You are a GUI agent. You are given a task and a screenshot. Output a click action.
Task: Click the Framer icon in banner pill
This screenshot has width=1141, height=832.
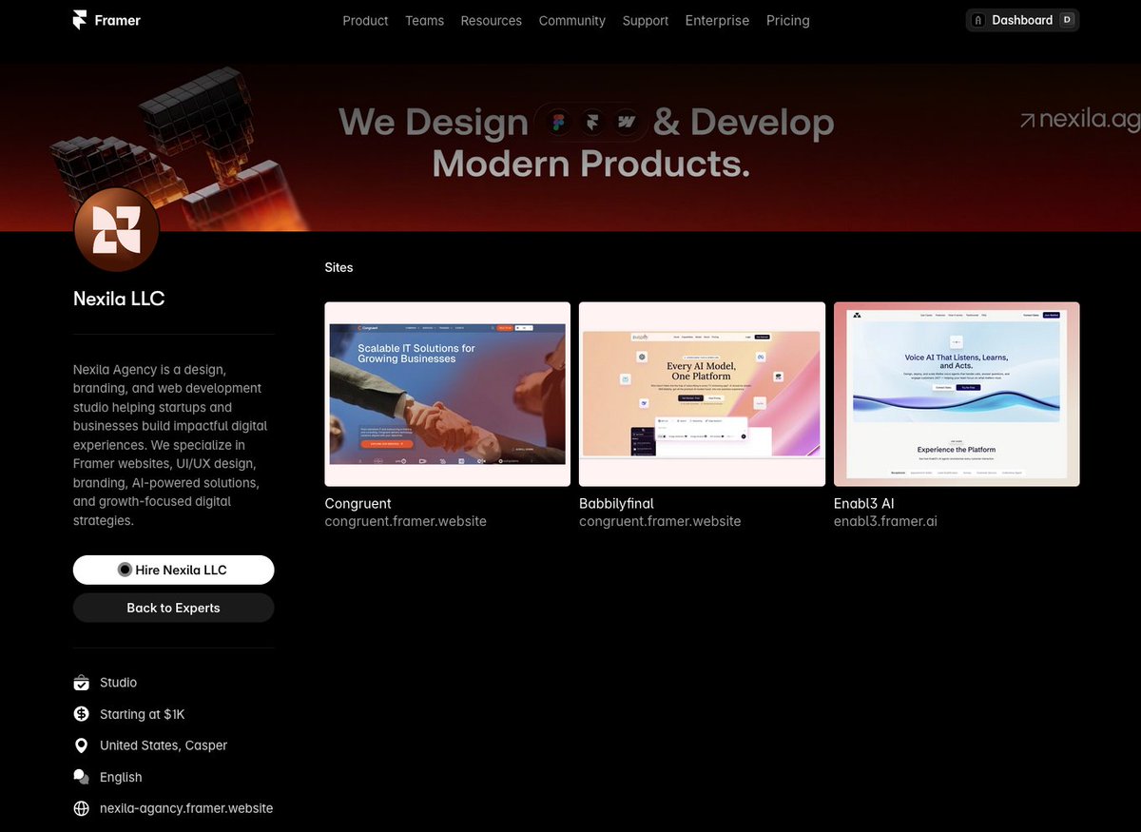[592, 122]
